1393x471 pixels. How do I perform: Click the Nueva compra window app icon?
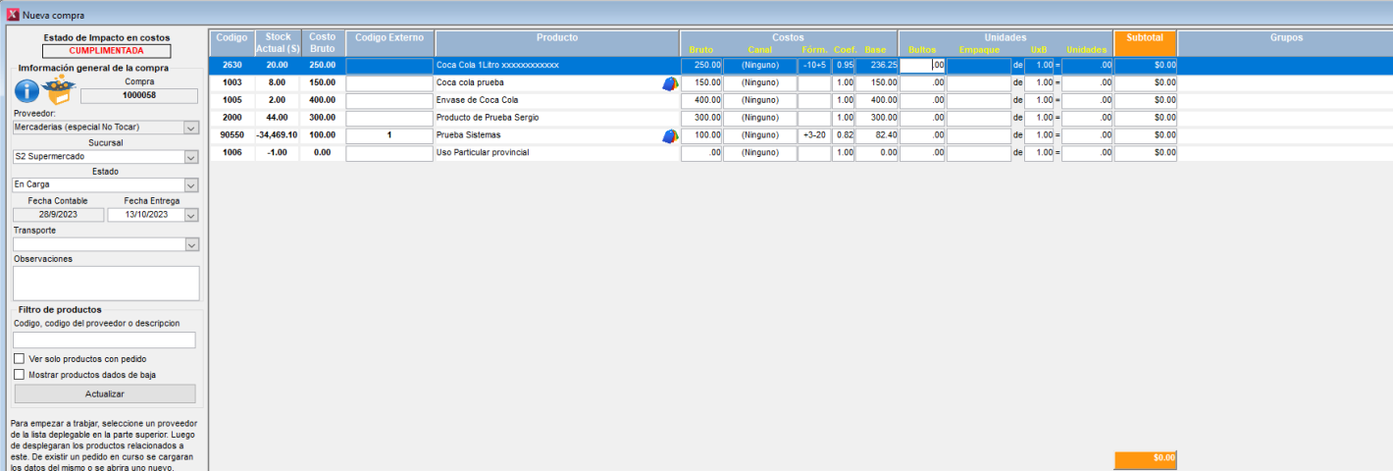12,15
